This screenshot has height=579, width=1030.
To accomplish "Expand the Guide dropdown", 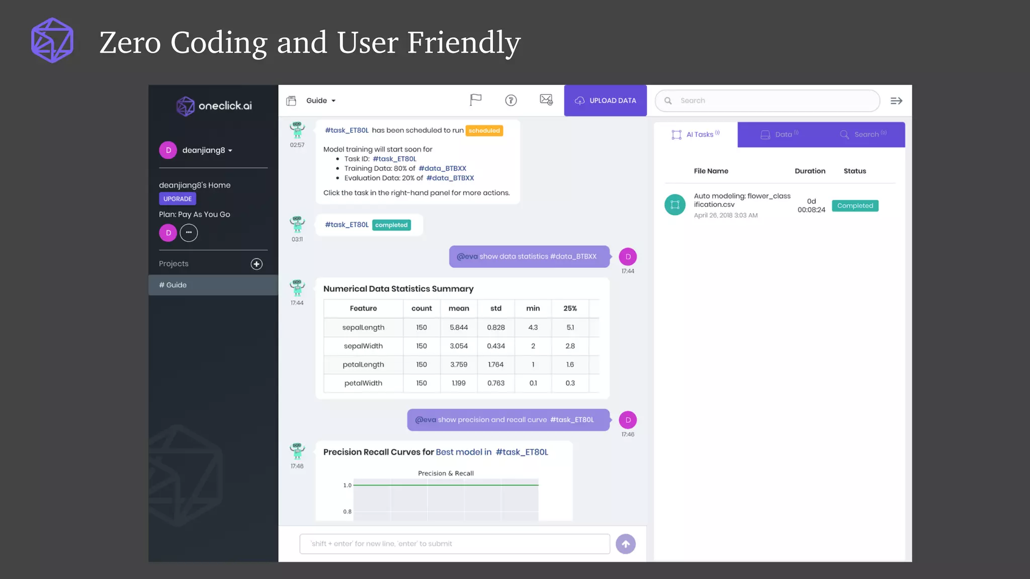I will [321, 101].
